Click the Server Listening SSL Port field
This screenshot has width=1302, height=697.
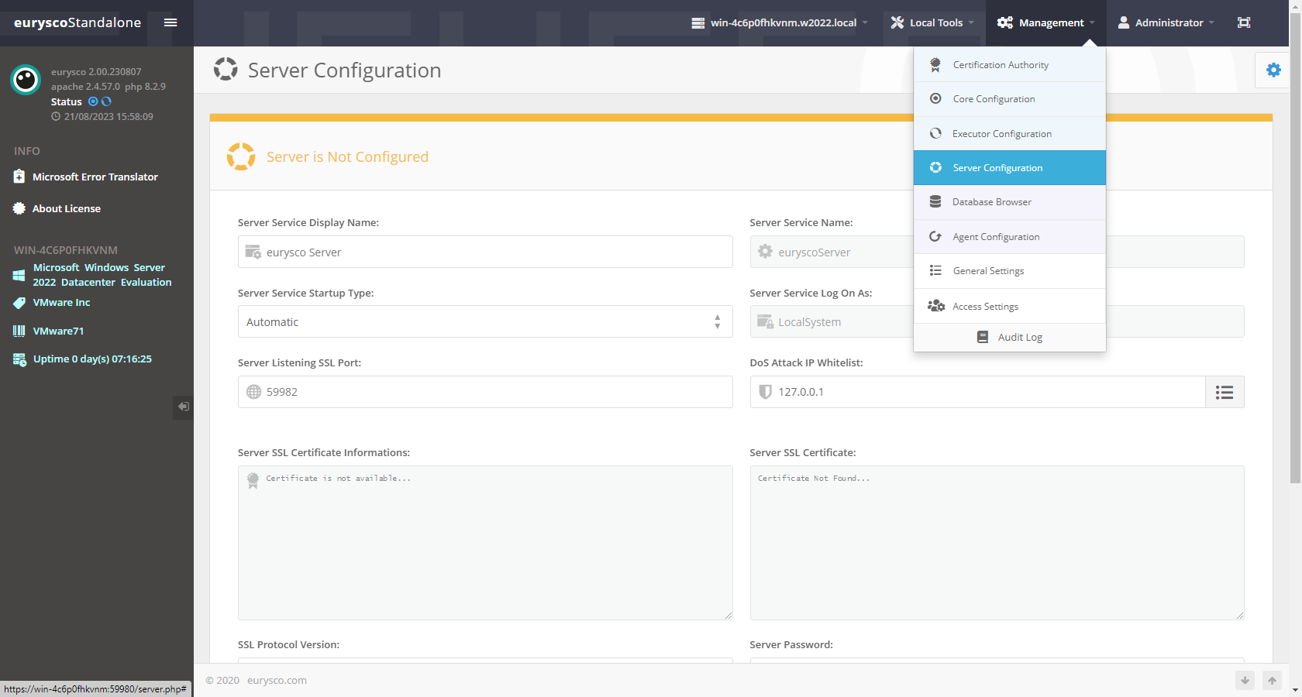pyautogui.click(x=485, y=392)
